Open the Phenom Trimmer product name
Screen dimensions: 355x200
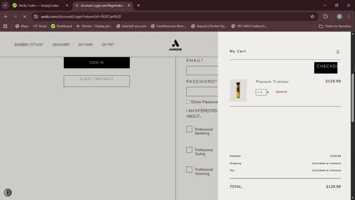[272, 81]
